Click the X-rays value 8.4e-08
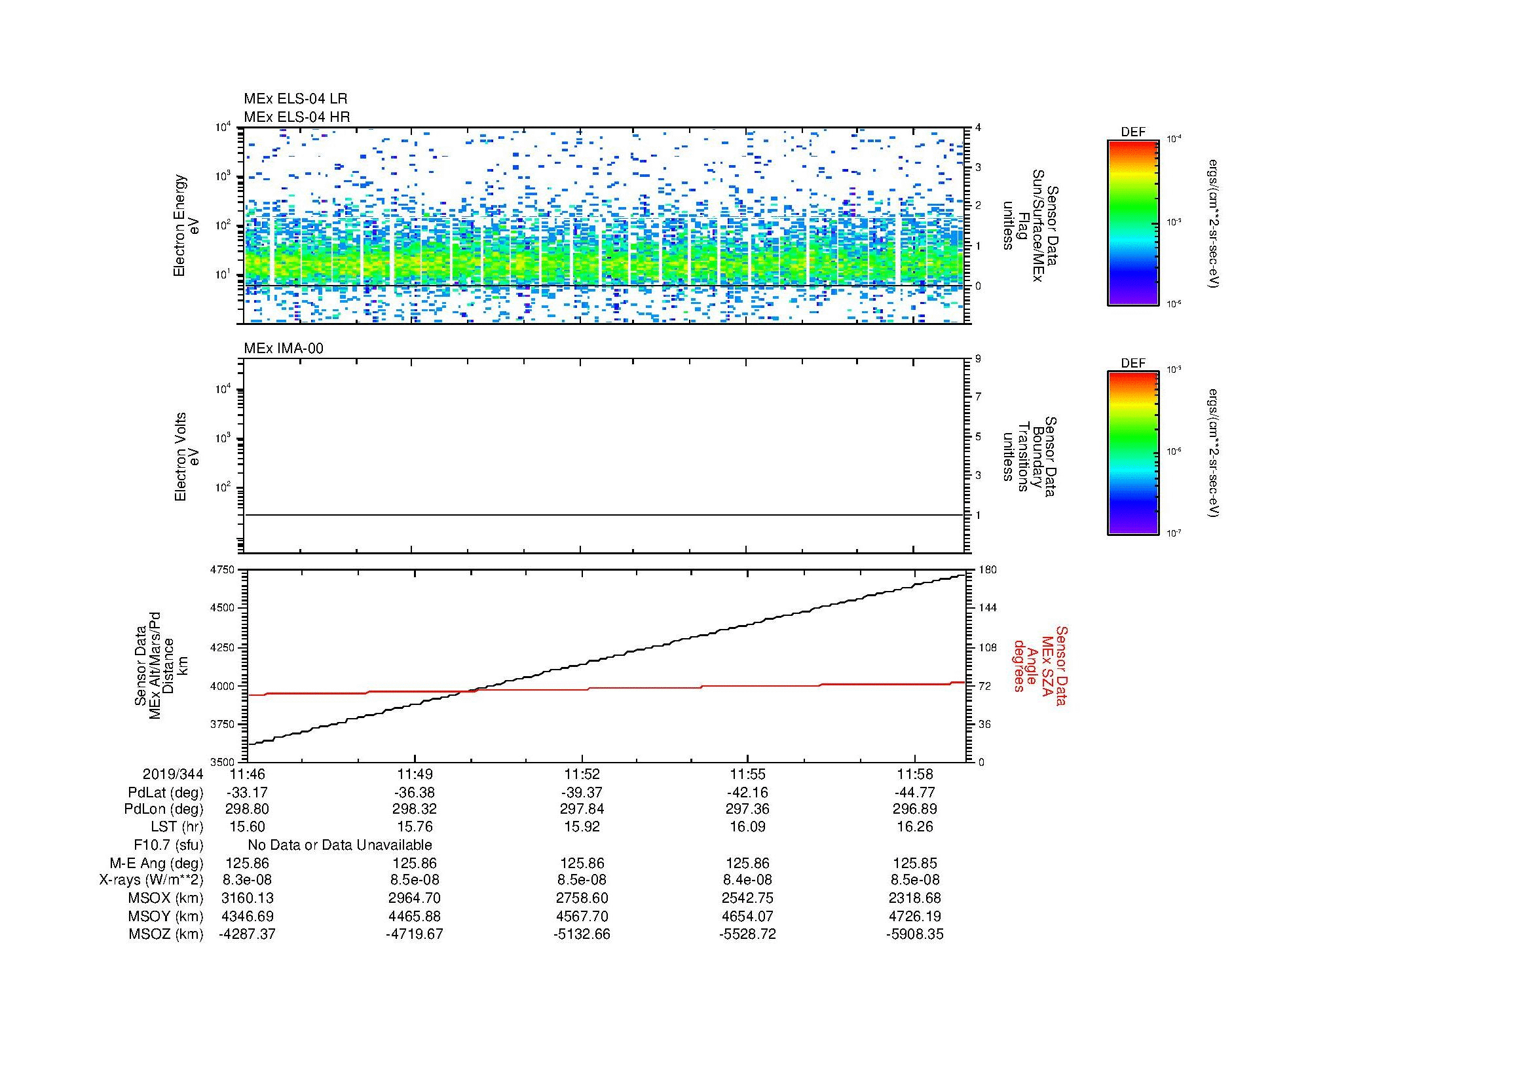The width and height of the screenshot is (1532, 1083). pyautogui.click(x=747, y=880)
